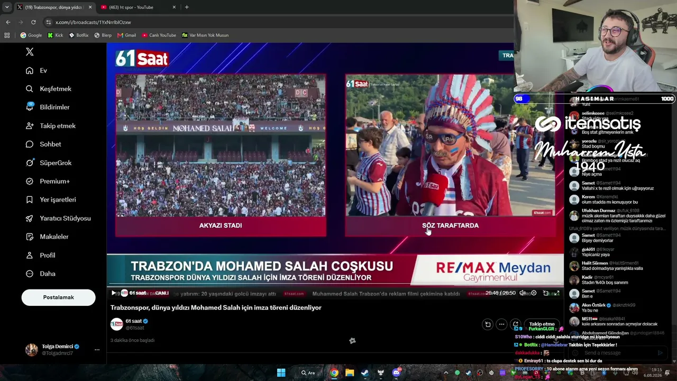Open the Windows Start menu
The image size is (677, 381).
pos(281,373)
